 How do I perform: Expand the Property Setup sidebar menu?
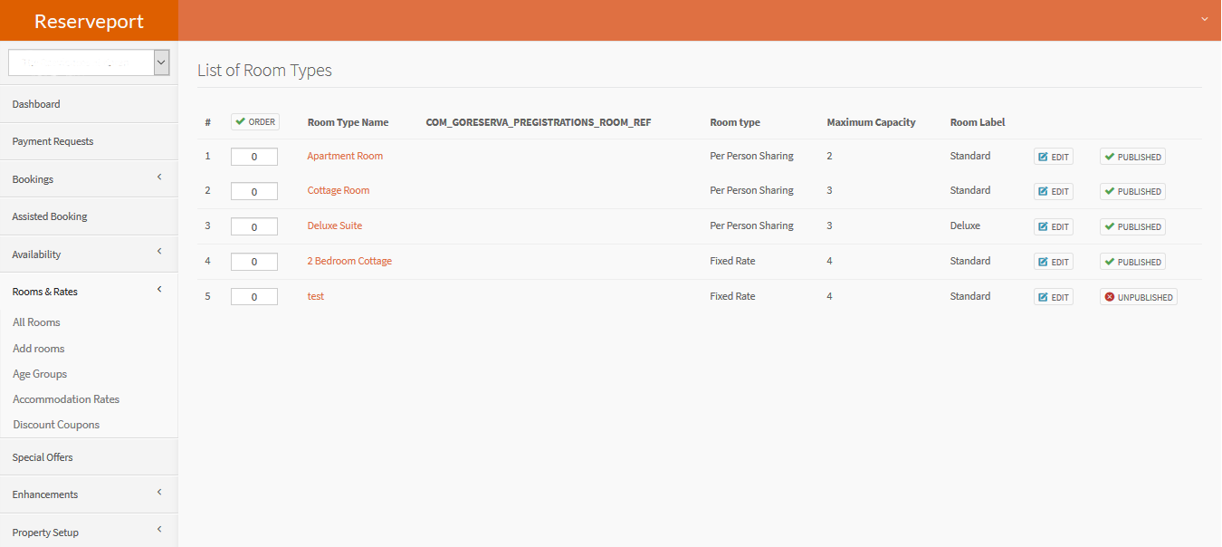[x=89, y=533]
